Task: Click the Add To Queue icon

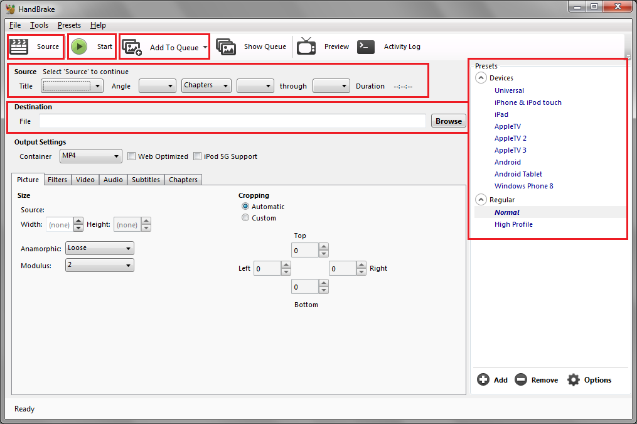Action: point(132,47)
